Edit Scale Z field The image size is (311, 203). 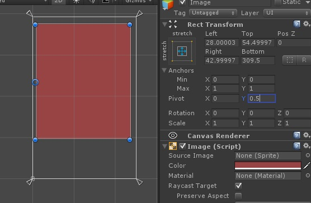298,123
